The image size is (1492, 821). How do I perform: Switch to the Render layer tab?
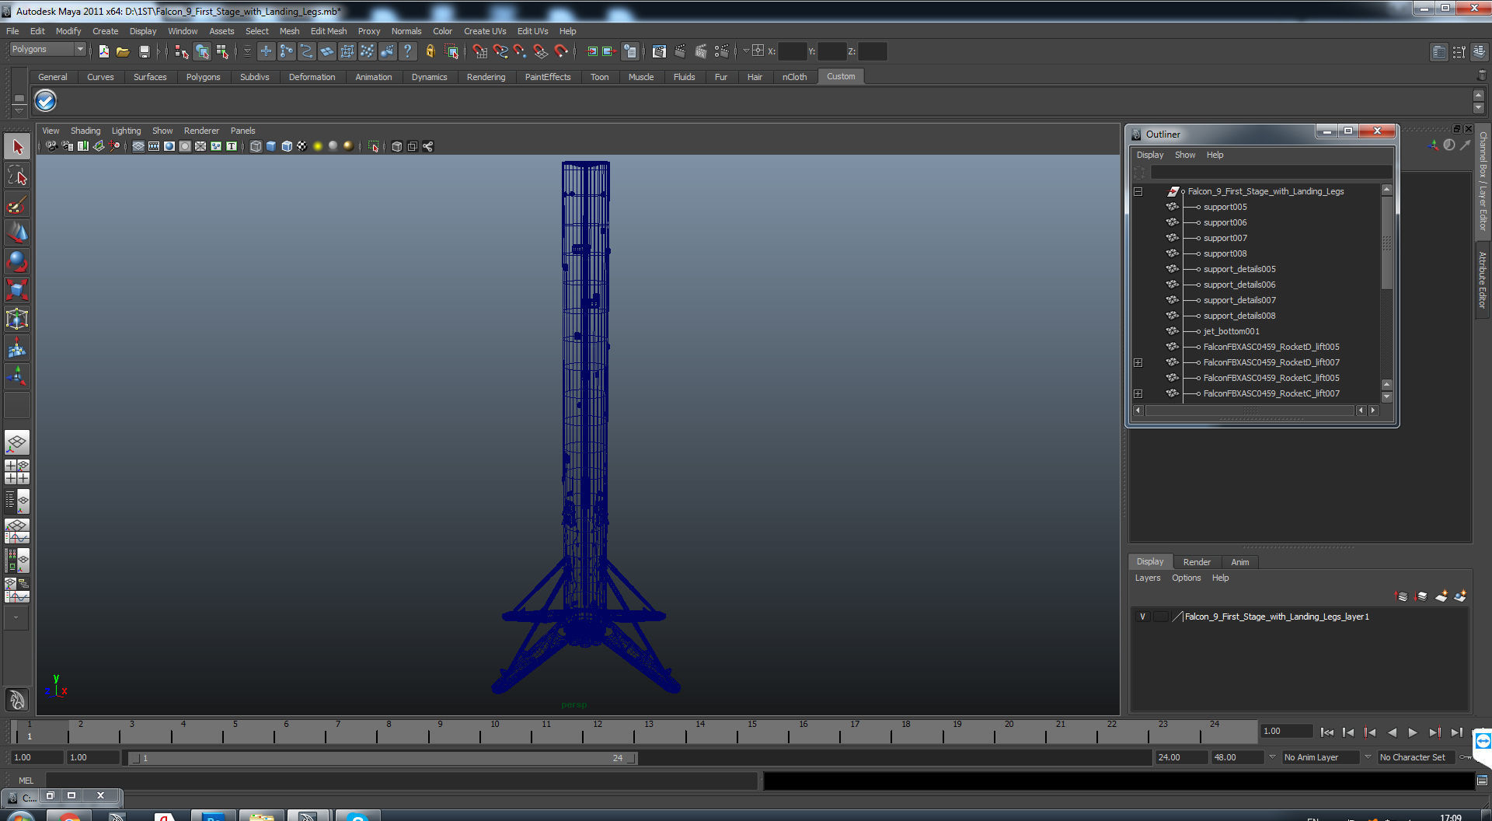pyautogui.click(x=1197, y=562)
